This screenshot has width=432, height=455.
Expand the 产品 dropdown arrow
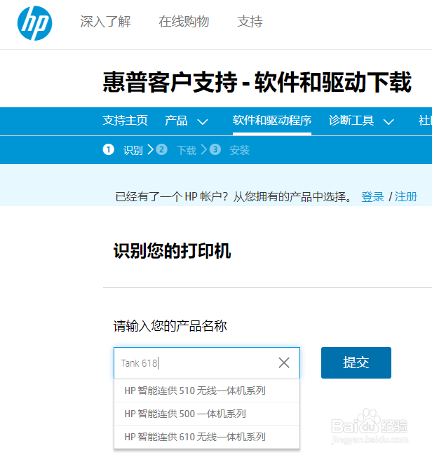[x=203, y=121]
